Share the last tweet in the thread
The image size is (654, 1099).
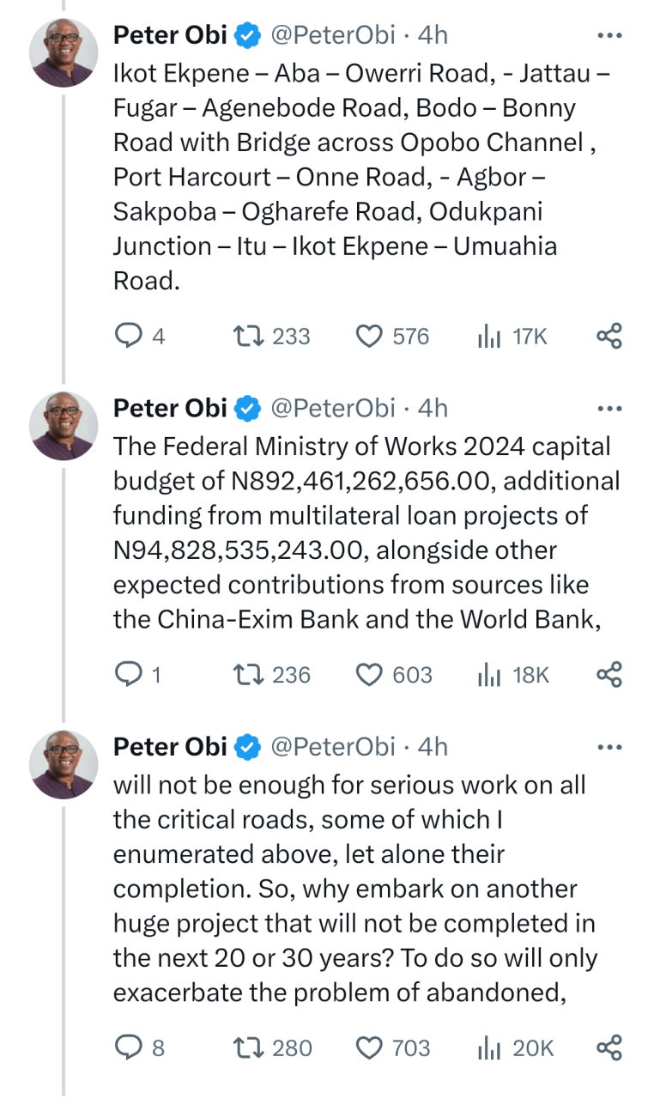609,1047
